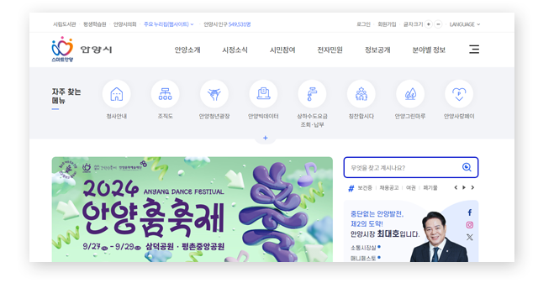
Task: Open the 정보공개 menu
Action: [x=377, y=50]
